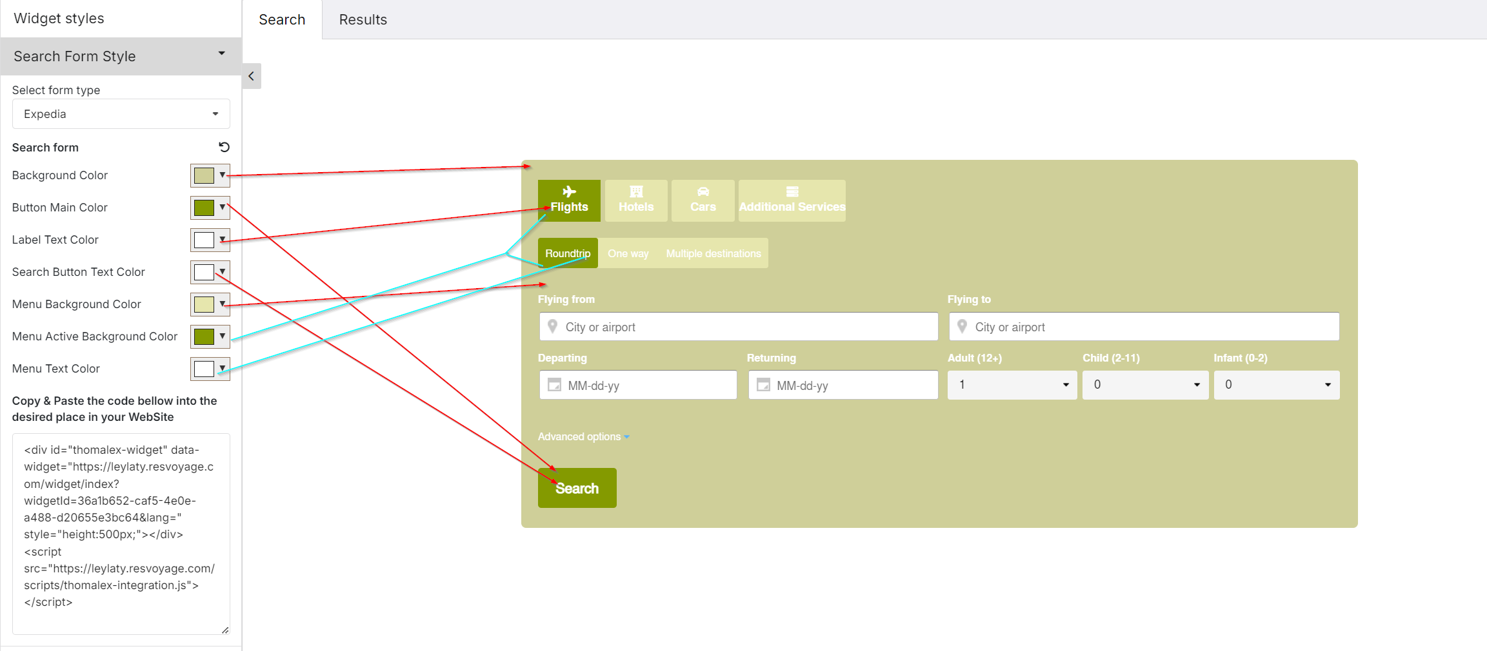This screenshot has width=1487, height=651.
Task: Open Label Text Color picker arrow
Action: 223,240
